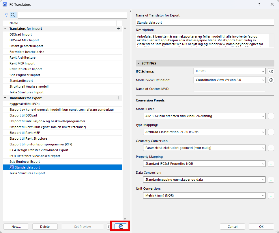The height and width of the screenshot is (233, 279).
Task: Click the New... button
Action: [x=16, y=227]
